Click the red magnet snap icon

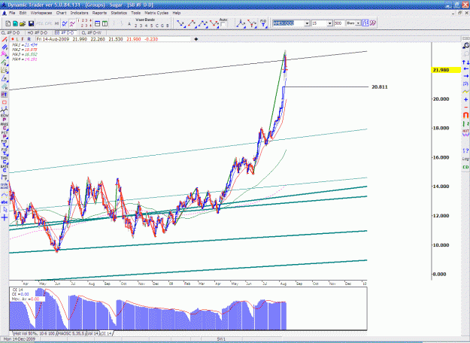click(465, 115)
